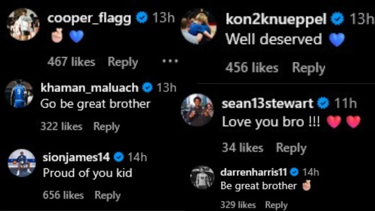
Task: Open kon2knueppel's profile avatar
Action: click(x=199, y=26)
